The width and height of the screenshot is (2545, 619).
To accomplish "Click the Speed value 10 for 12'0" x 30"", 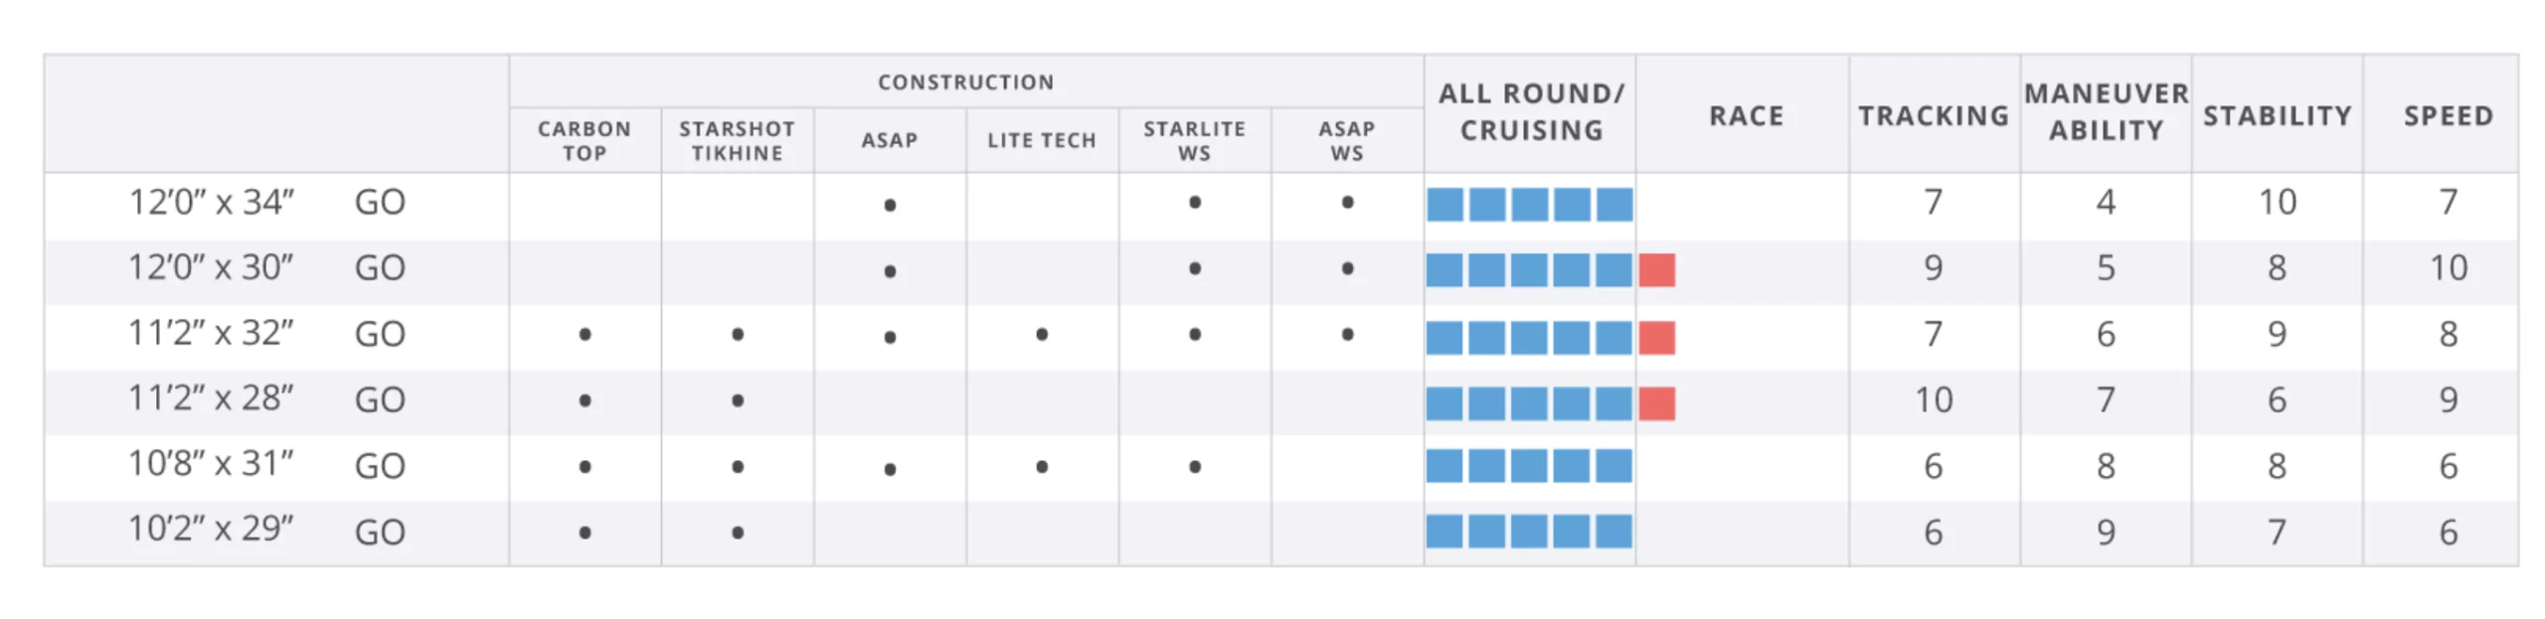I will (x=2448, y=268).
